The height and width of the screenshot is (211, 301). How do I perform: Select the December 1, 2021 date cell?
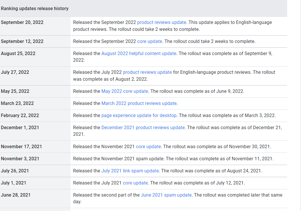click(35, 131)
